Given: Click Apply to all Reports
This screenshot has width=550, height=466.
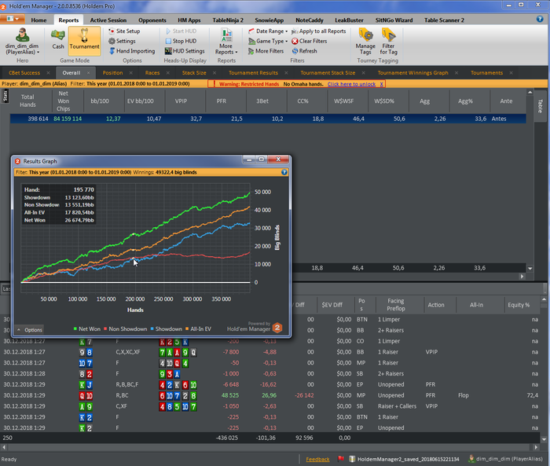Looking at the screenshot, I should tap(319, 31).
